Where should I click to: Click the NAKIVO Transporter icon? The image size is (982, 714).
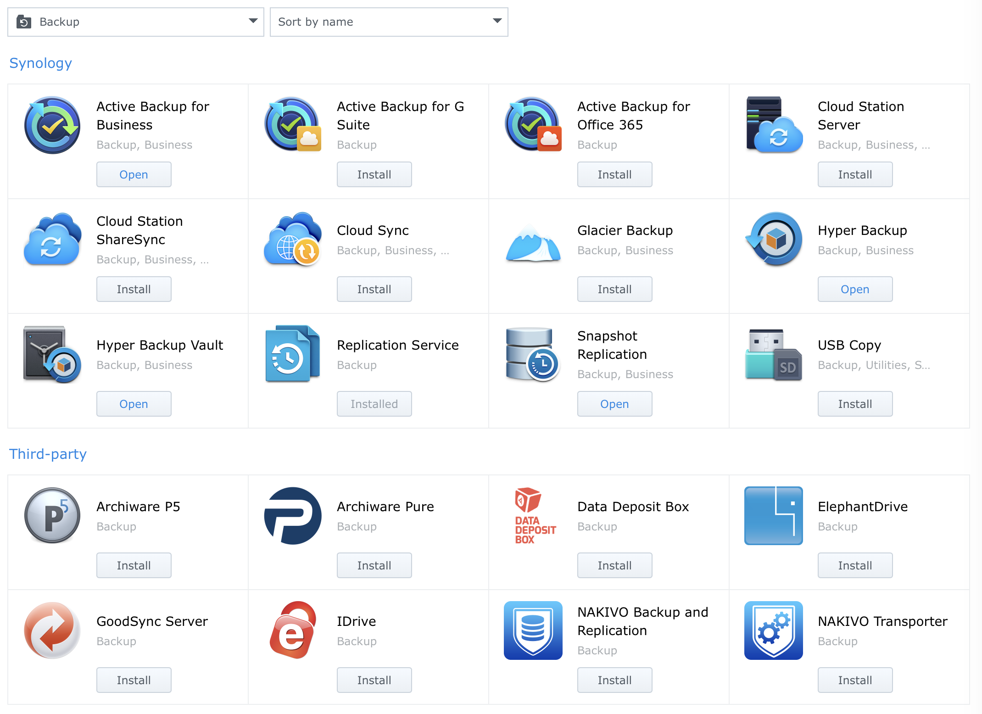[774, 630]
